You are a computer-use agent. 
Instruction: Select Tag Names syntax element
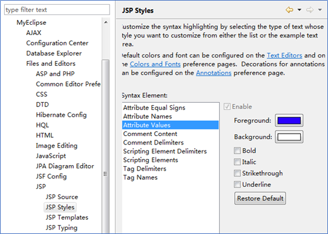170,177
